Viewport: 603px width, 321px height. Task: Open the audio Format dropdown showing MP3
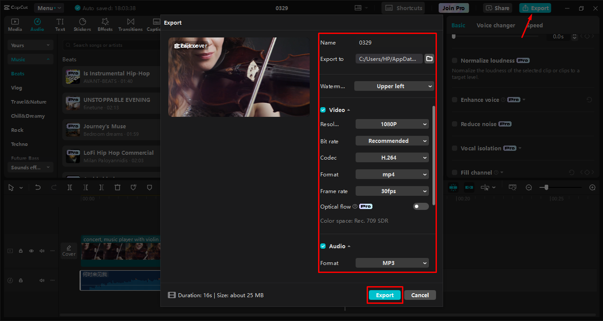coord(392,263)
